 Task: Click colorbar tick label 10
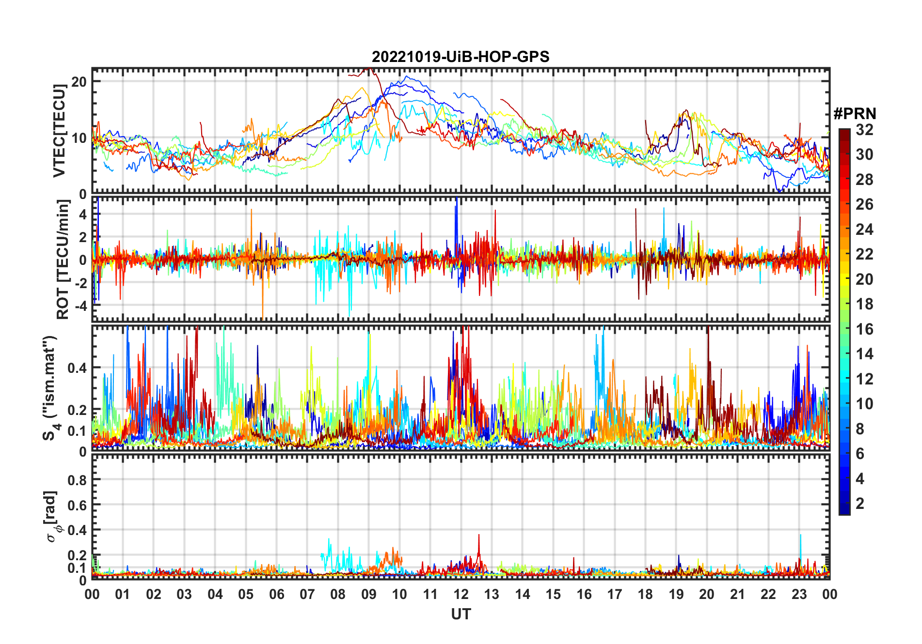(x=865, y=404)
